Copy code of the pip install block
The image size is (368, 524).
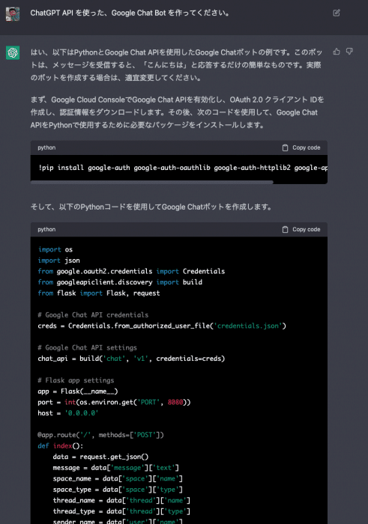click(301, 147)
